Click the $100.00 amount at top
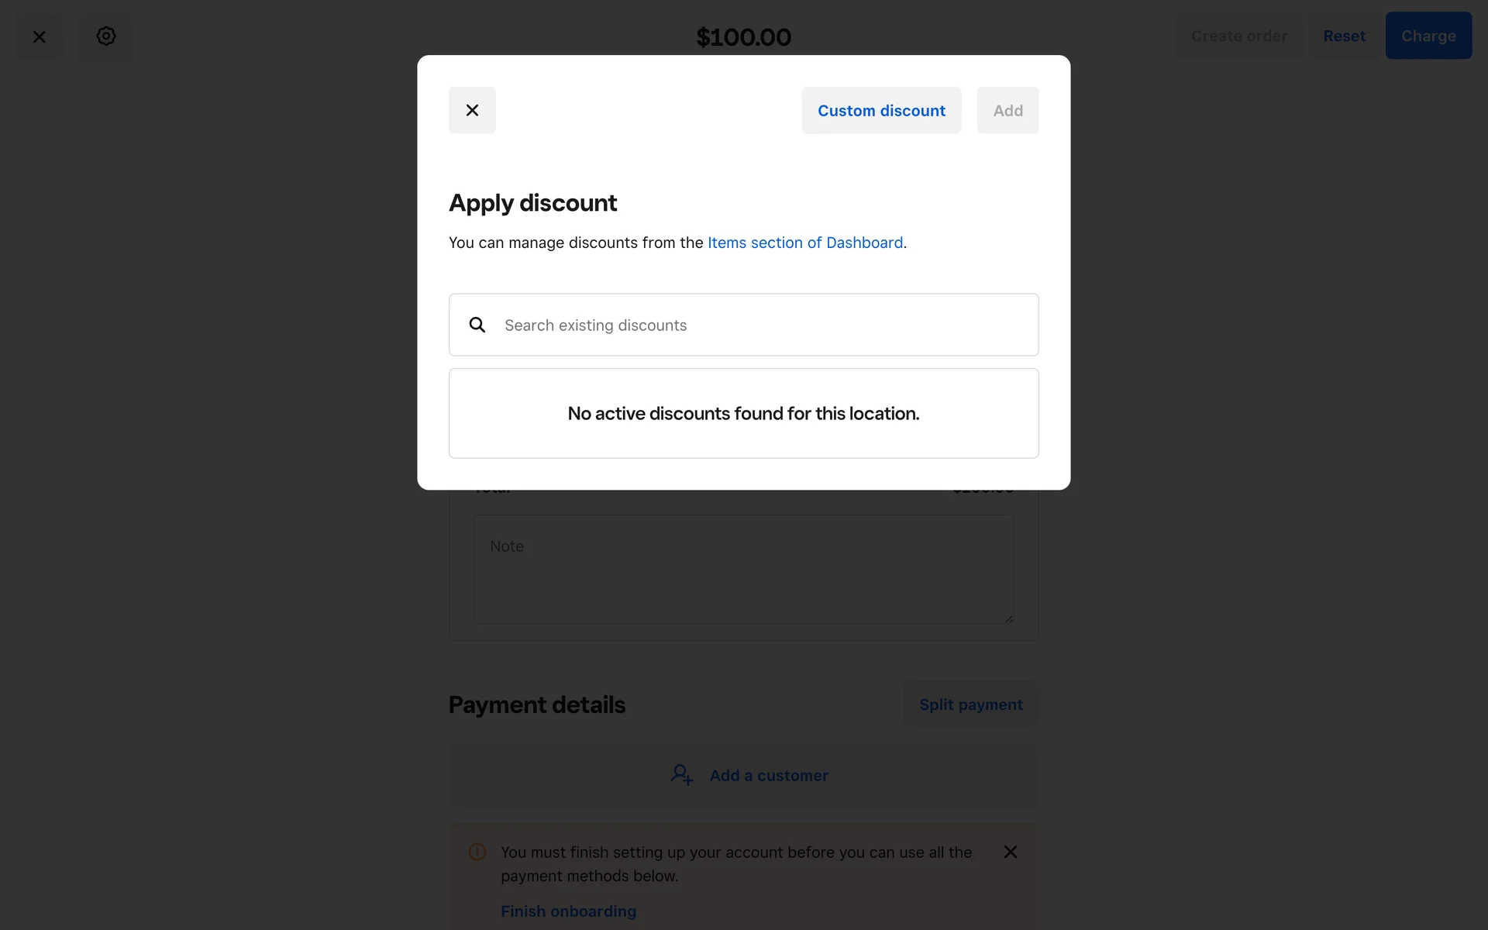 743,36
